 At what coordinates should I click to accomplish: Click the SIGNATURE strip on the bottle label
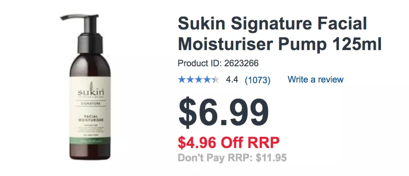[x=91, y=103]
